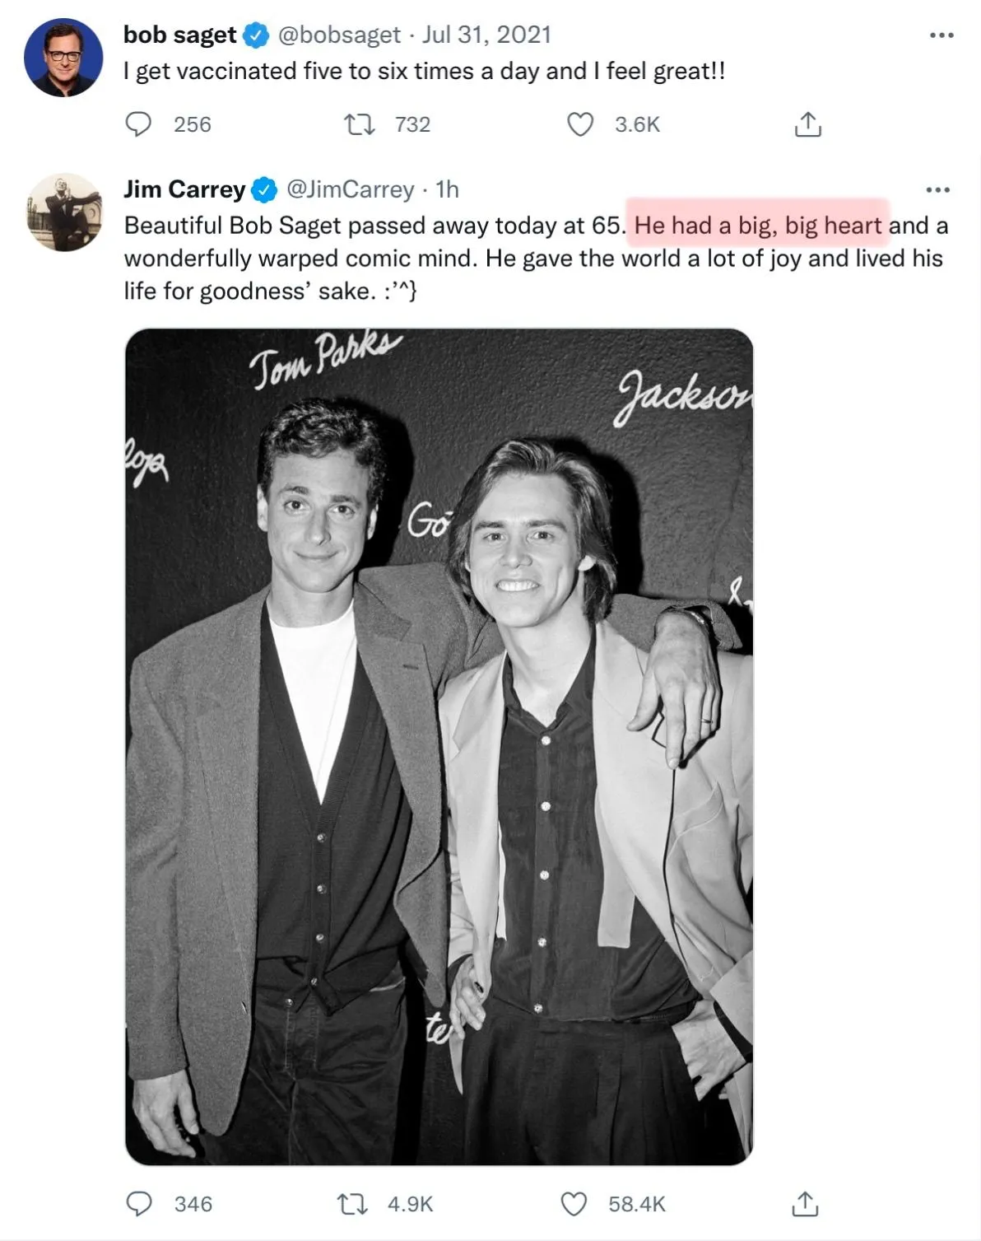Screen dimensions: 981x1241
Task: Click the highlighted "He had a big, big heart" text
Action: pos(757,225)
